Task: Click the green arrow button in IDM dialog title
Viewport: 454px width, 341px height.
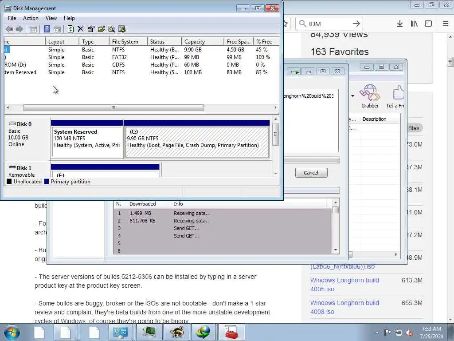Action: 295,71
